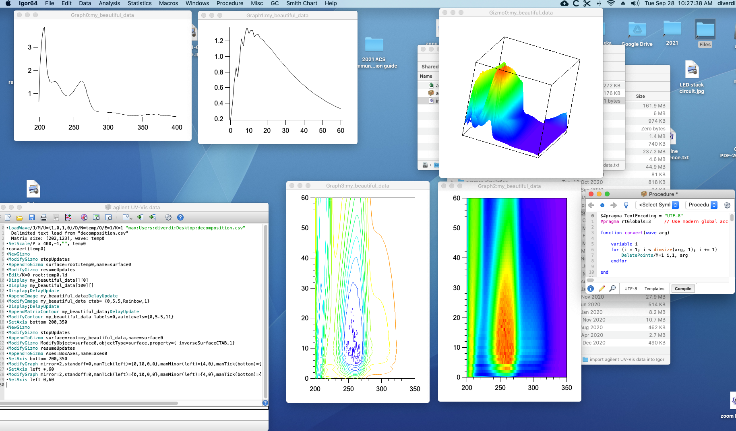Screen dimensions: 736x431
Task: Click the blue info icon in Procedure window
Action: [x=591, y=289]
